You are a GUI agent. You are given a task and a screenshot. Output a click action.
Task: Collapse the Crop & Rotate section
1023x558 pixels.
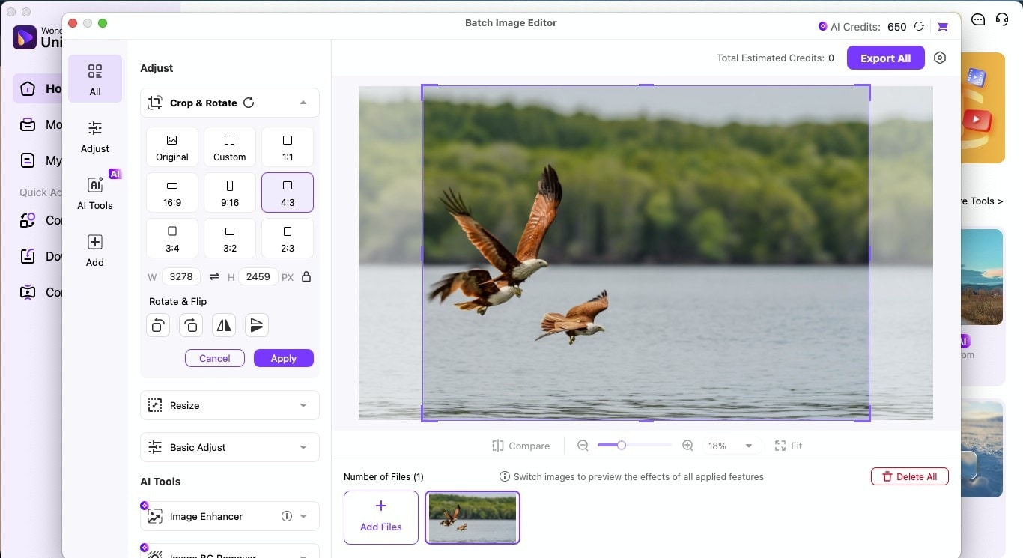(303, 103)
